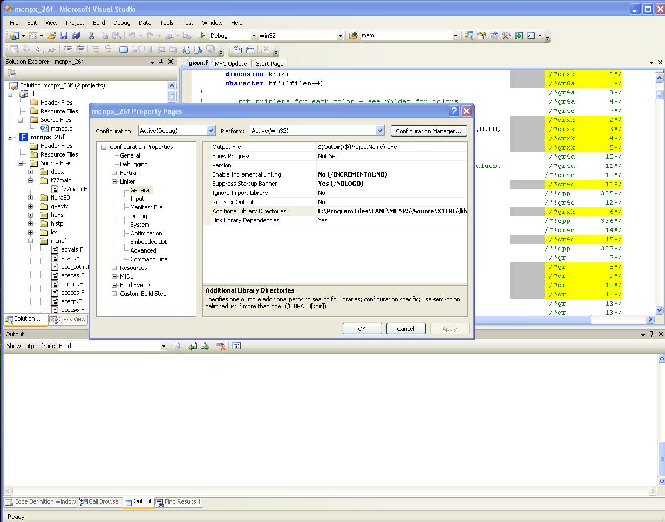Open the Tools menu
Screen dimensions: 665x522
[x=167, y=23]
